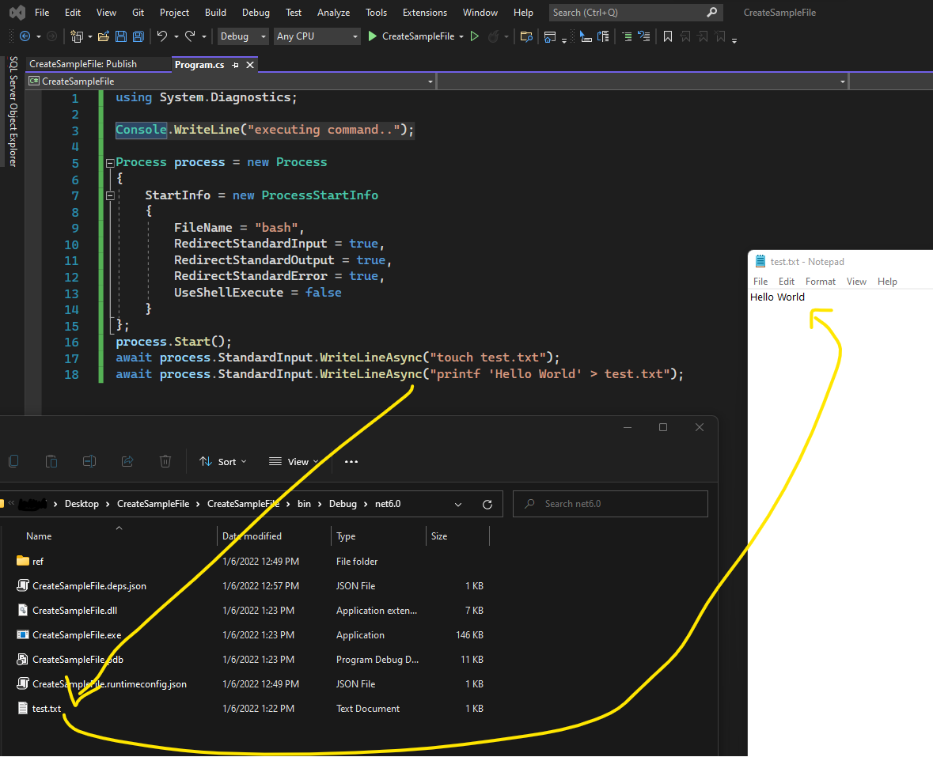This screenshot has width=933, height=757.
Task: Collapse the Process process code block
Action: pyautogui.click(x=108, y=162)
